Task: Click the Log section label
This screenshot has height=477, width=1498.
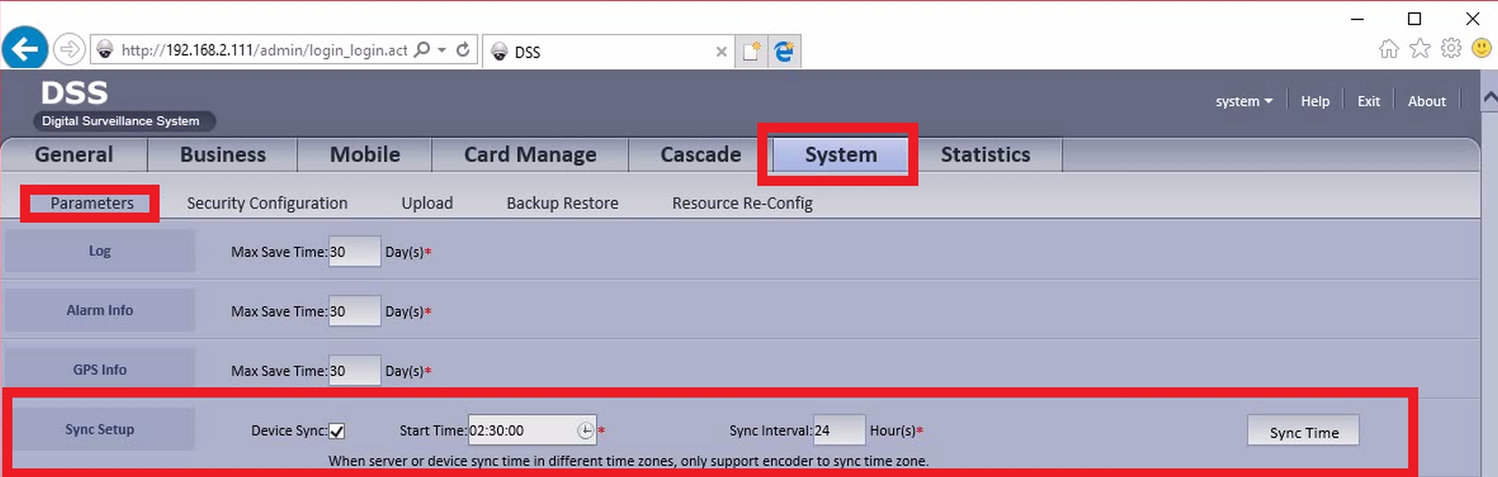Action: 100,251
